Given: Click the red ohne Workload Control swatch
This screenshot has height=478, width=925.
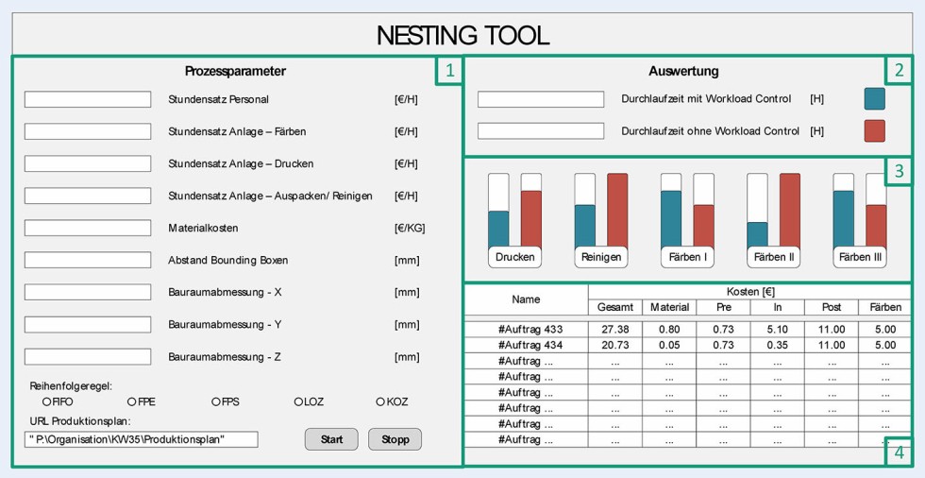Looking at the screenshot, I should click(874, 131).
